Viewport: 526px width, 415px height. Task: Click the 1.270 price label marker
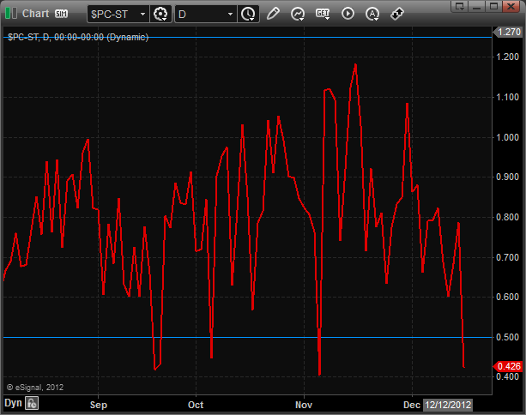(507, 33)
